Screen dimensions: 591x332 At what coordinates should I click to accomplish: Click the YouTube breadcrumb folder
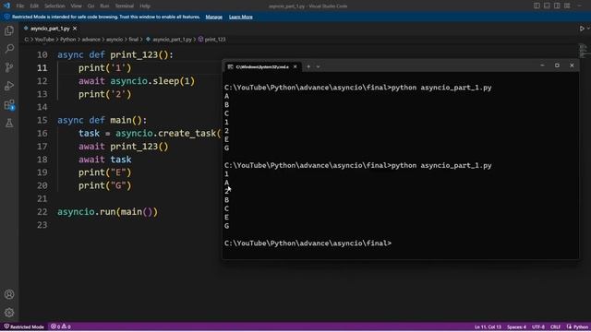44,39
